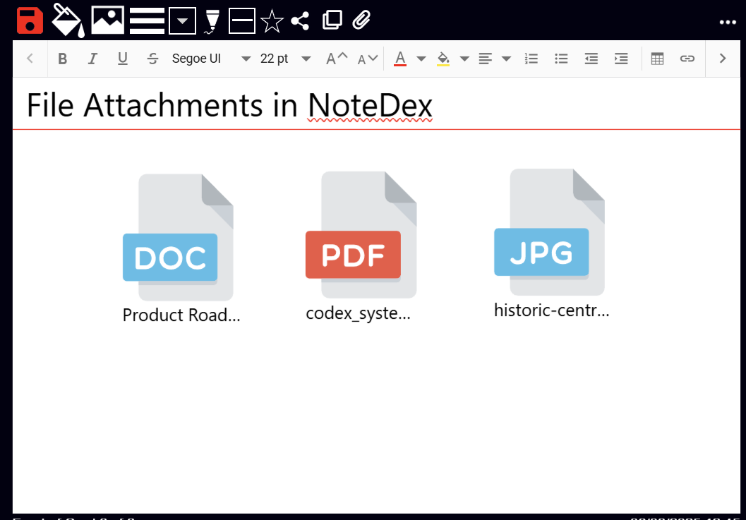This screenshot has height=520, width=746.
Task: Apply the red font color
Action: point(400,59)
